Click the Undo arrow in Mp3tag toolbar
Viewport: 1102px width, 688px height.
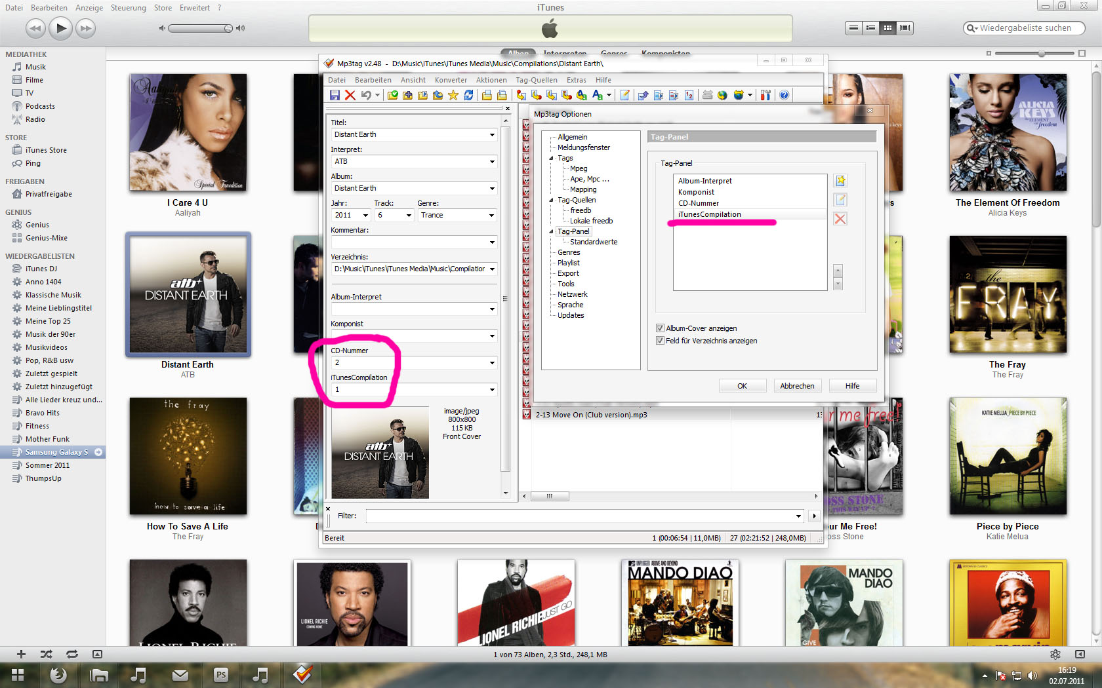[x=366, y=95]
